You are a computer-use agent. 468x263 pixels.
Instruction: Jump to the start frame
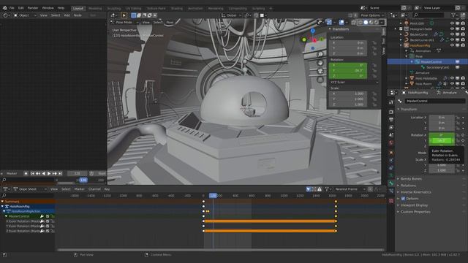32,174
